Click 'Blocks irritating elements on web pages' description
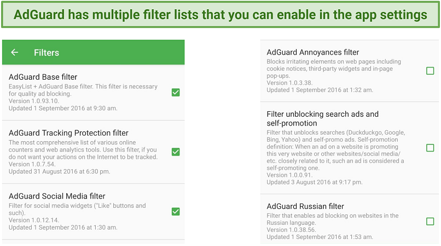This screenshot has height=246, width=441. point(334,69)
